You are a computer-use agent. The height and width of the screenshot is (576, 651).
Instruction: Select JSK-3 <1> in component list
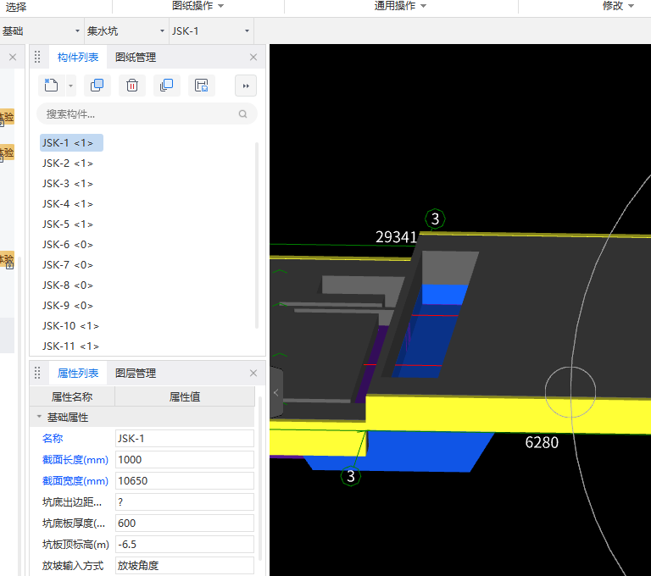click(68, 184)
